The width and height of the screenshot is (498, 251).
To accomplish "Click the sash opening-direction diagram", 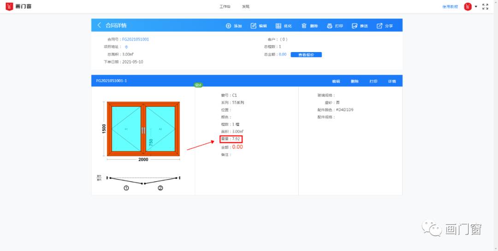I will (x=143, y=183).
